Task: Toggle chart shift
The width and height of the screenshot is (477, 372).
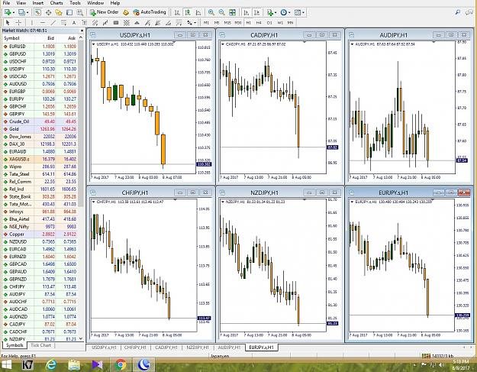Action: point(256,12)
